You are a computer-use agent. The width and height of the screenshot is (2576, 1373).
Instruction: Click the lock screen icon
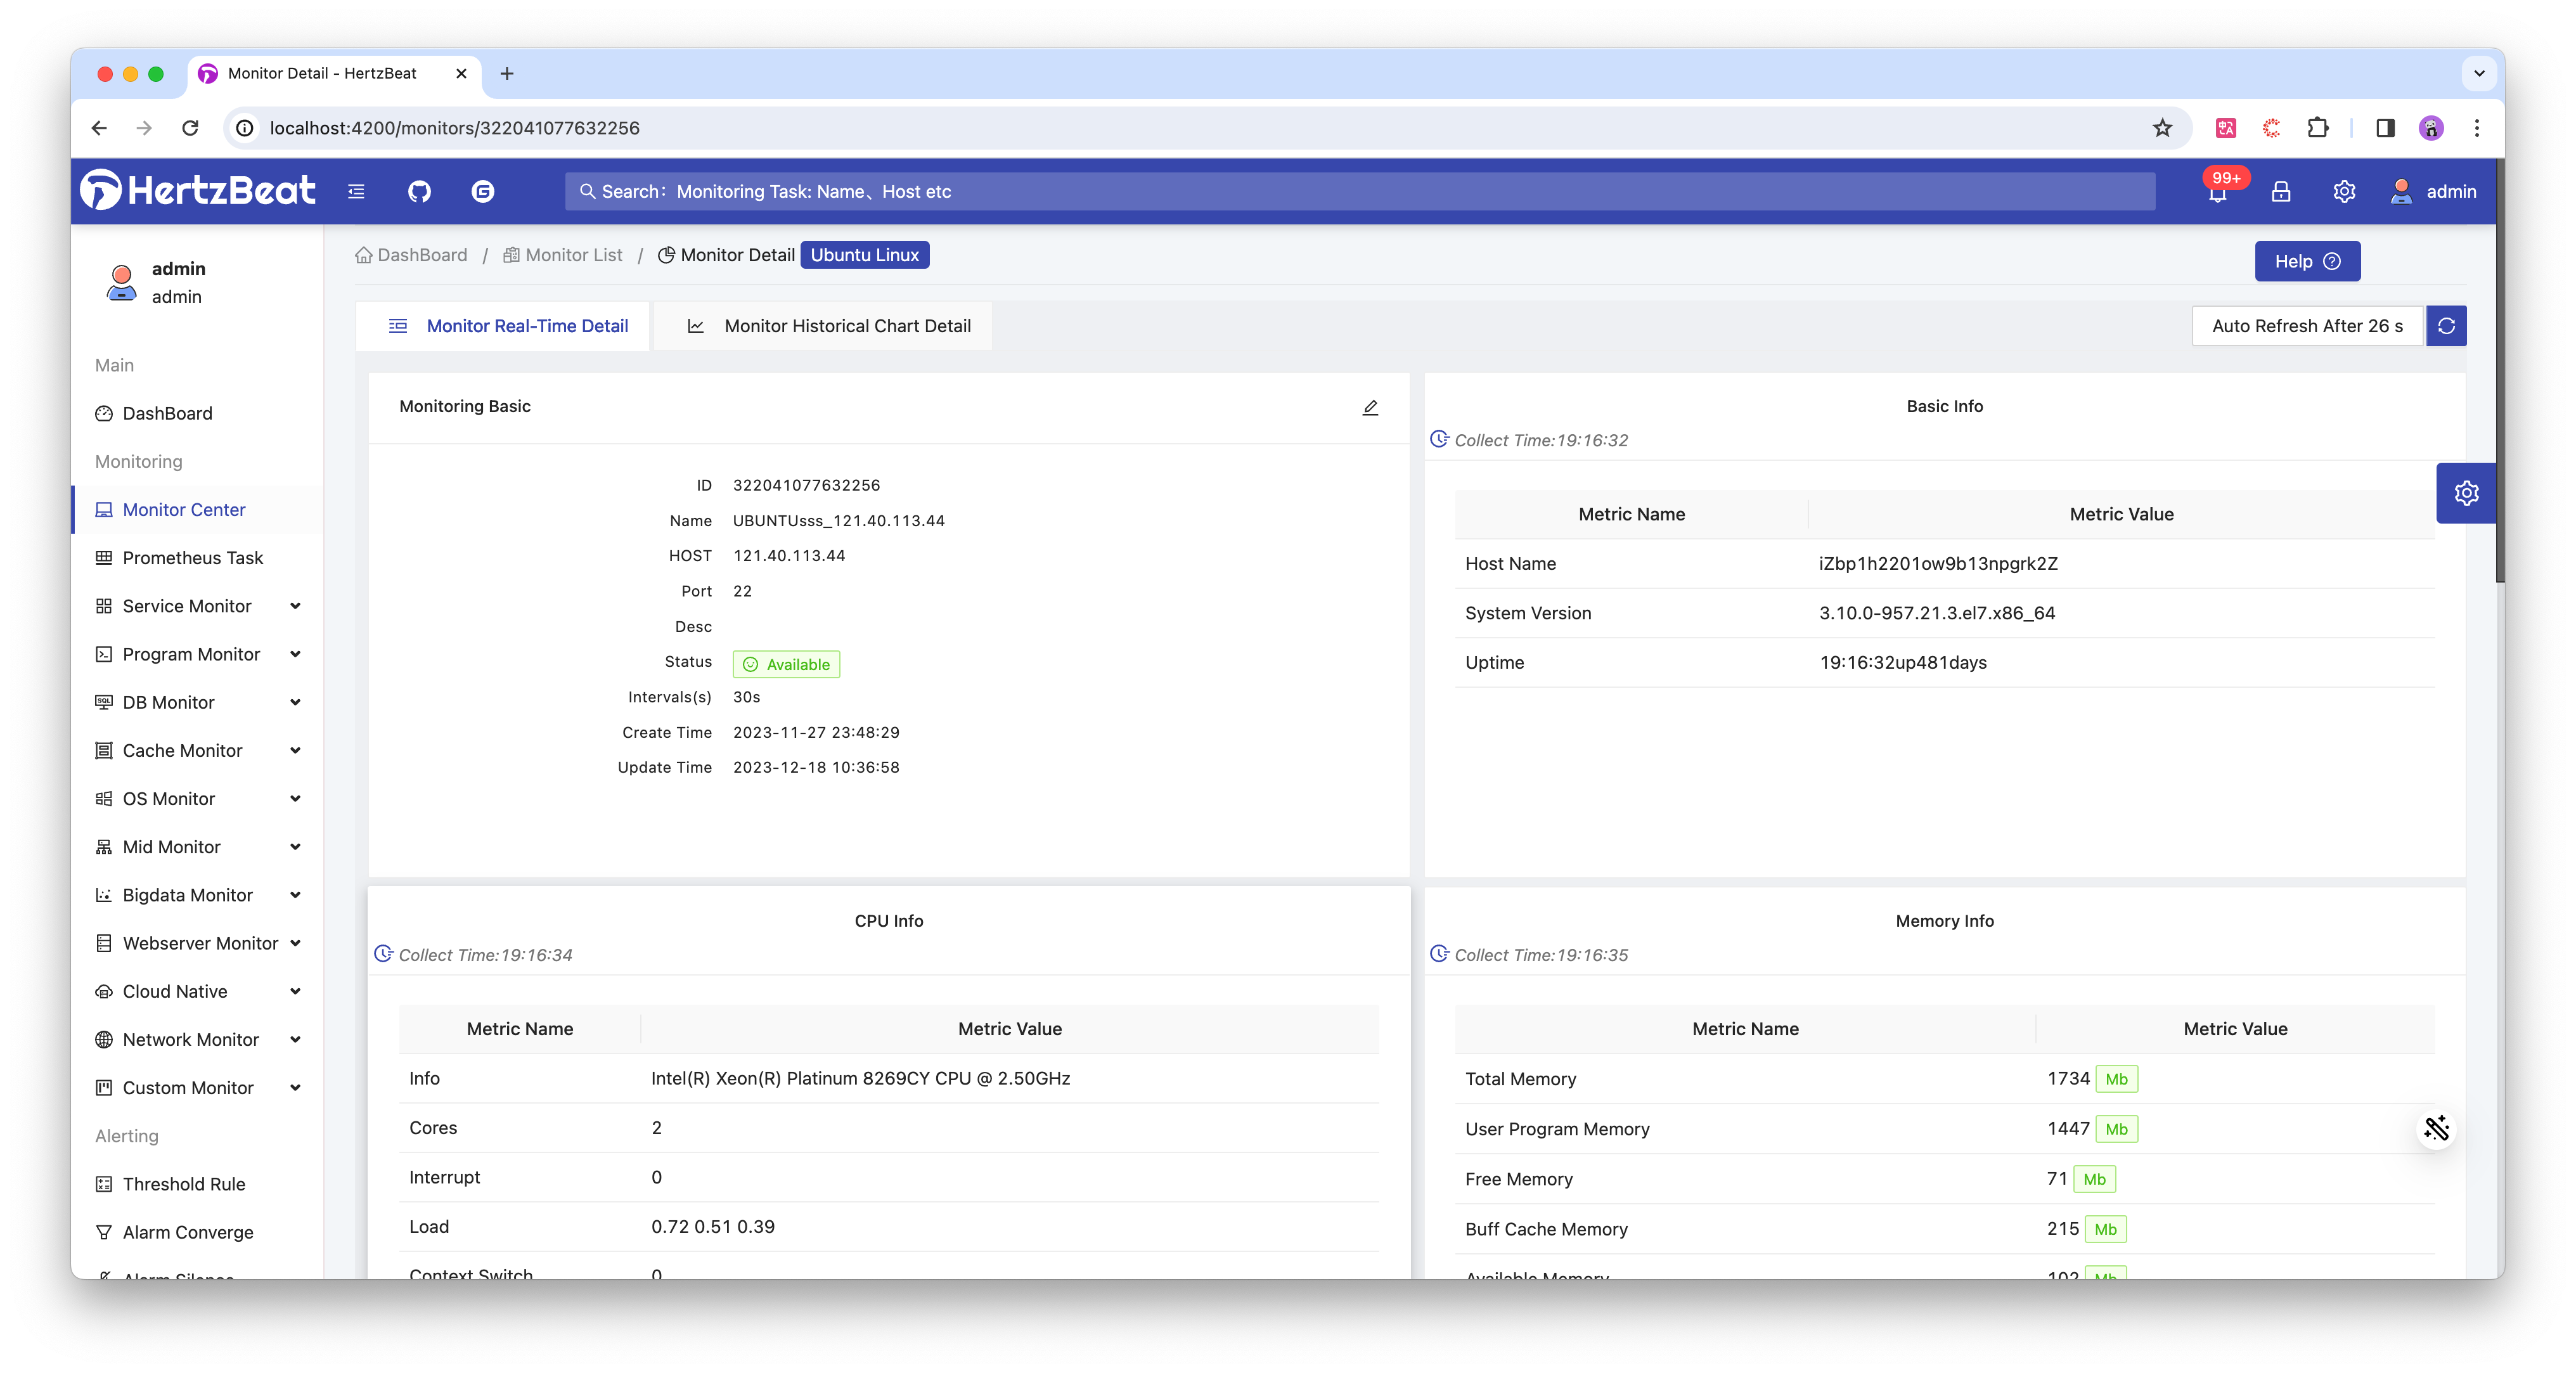pyautogui.click(x=2281, y=191)
